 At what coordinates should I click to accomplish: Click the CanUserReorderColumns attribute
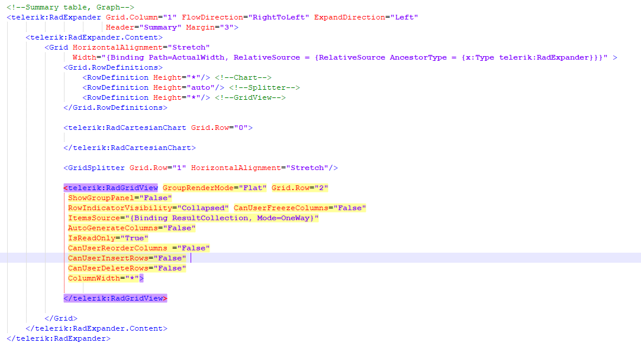pos(138,248)
